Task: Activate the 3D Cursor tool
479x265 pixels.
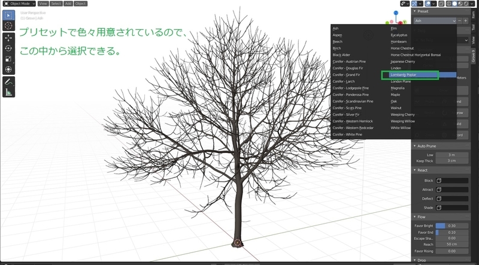Action: tap(8, 26)
